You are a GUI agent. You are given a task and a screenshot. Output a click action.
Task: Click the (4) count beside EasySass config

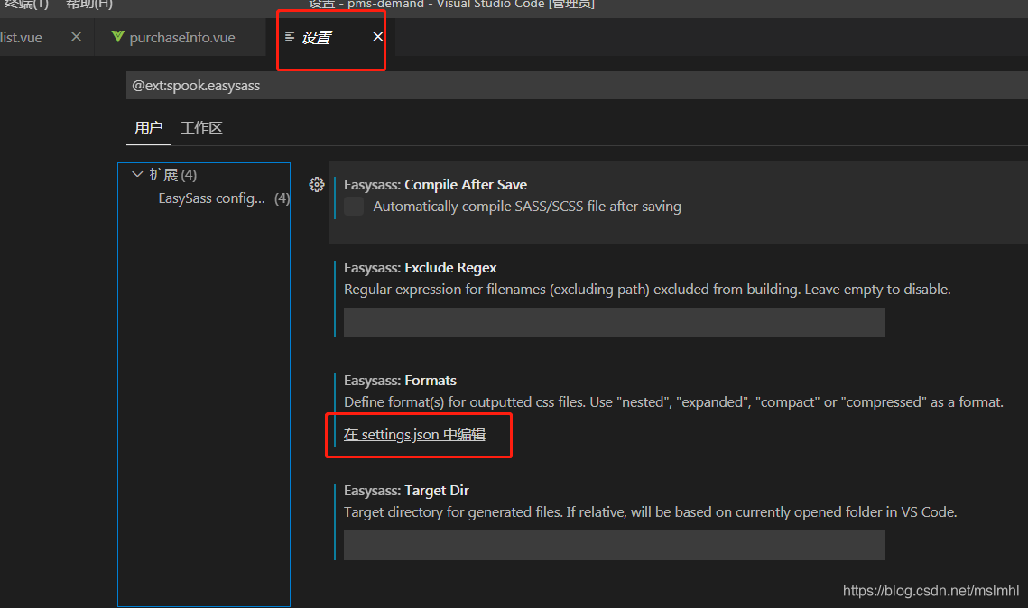pyautogui.click(x=282, y=198)
